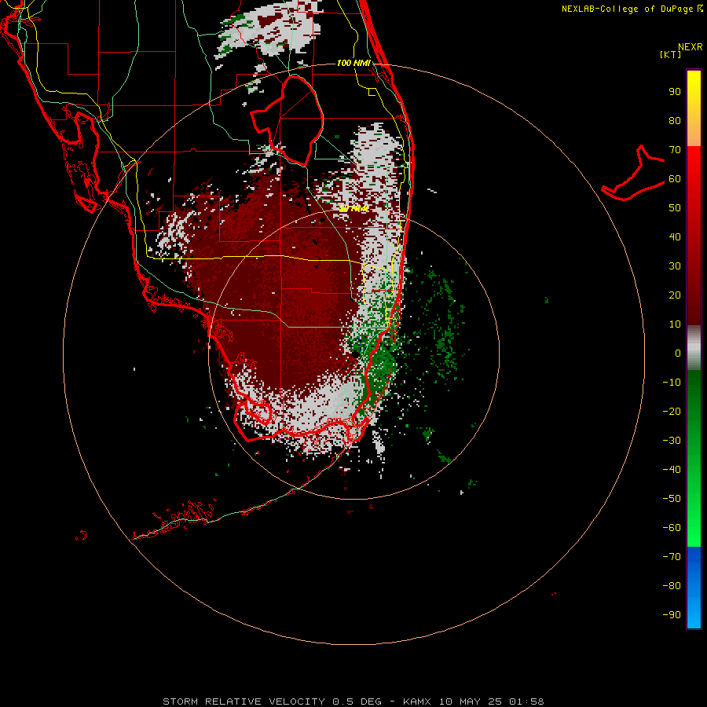Select the positive 80 knot scale label
The height and width of the screenshot is (707, 707).
(675, 121)
